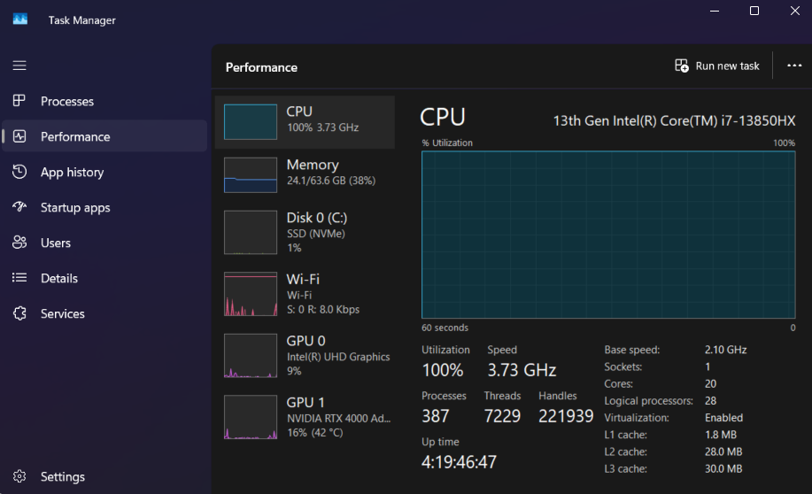
Task: Maximize the Task Manager window
Action: (x=754, y=12)
